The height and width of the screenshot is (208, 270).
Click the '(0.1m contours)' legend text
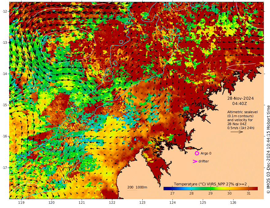tap(240, 116)
